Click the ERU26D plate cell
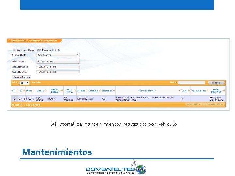Viewport: 235px width, 176px height. [x=30, y=99]
